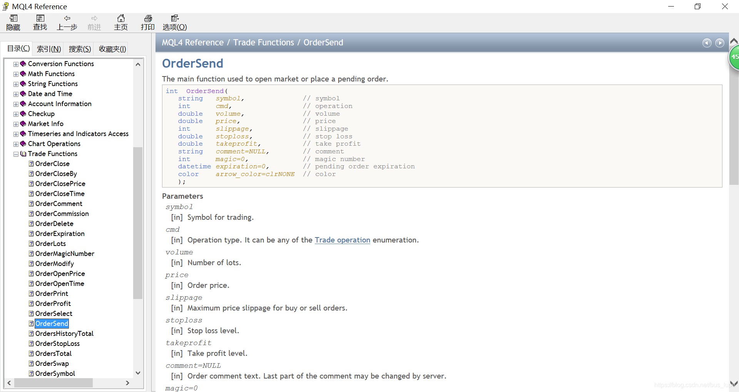Screen dimensions: 739x392
Task: Expand the String Functions node
Action: tap(16, 84)
